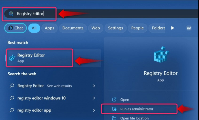
Task: Click search icon beside 'registry editor app'
Action: pyautogui.click(x=12, y=110)
